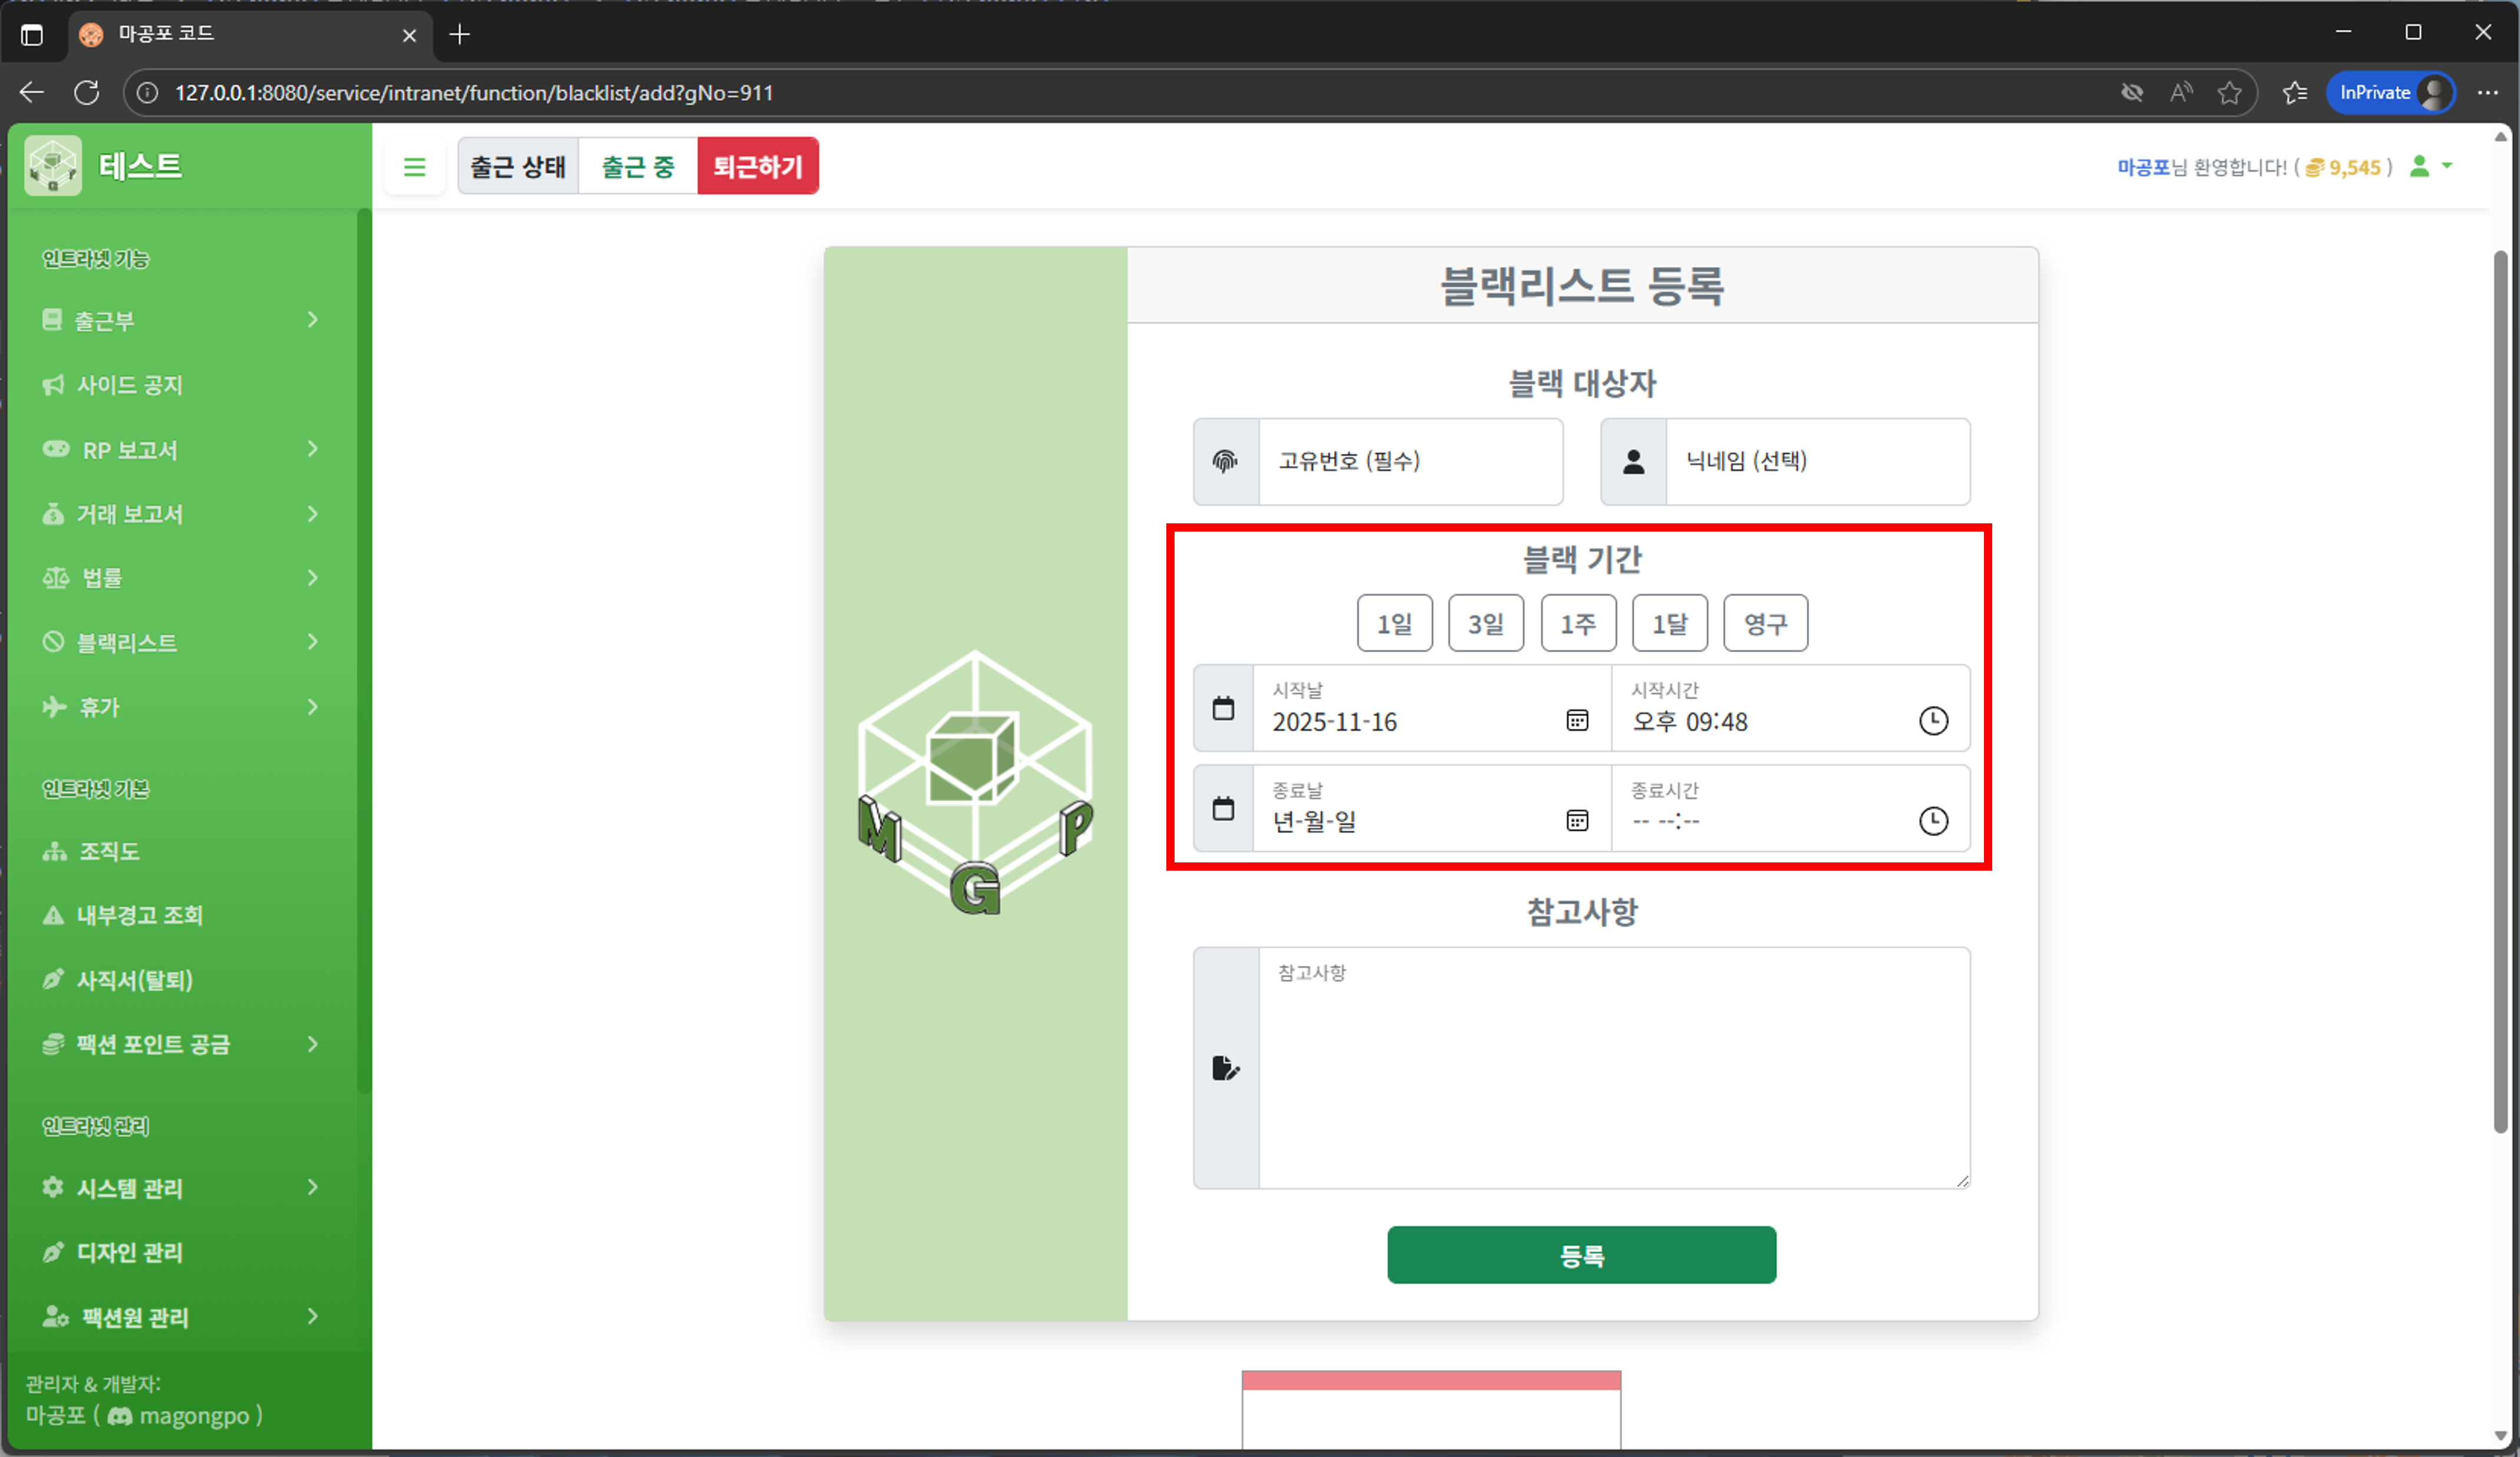Click the calendar icon left of 시작날

(1223, 709)
